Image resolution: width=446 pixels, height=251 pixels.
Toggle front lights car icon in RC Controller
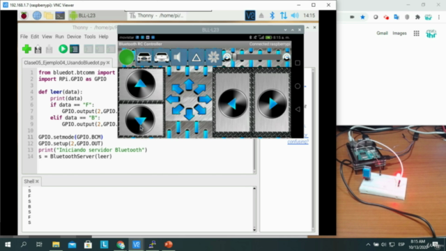click(x=144, y=57)
